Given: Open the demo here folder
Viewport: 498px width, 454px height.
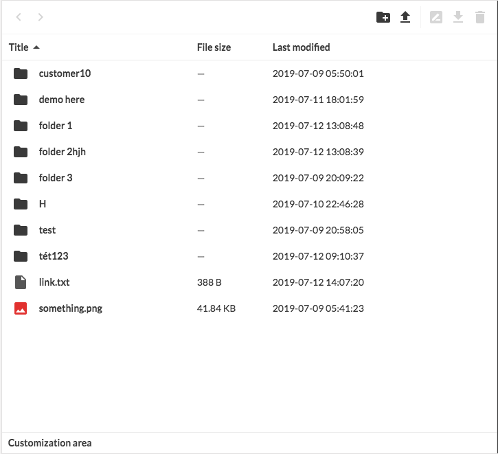Looking at the screenshot, I should click(62, 100).
